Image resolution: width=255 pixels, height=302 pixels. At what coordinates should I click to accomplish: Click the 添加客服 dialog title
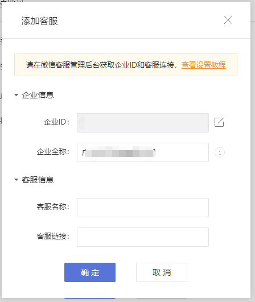39,21
